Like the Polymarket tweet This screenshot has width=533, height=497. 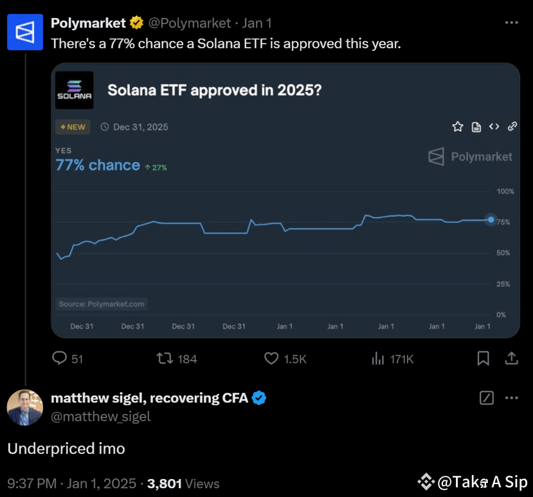[271, 359]
